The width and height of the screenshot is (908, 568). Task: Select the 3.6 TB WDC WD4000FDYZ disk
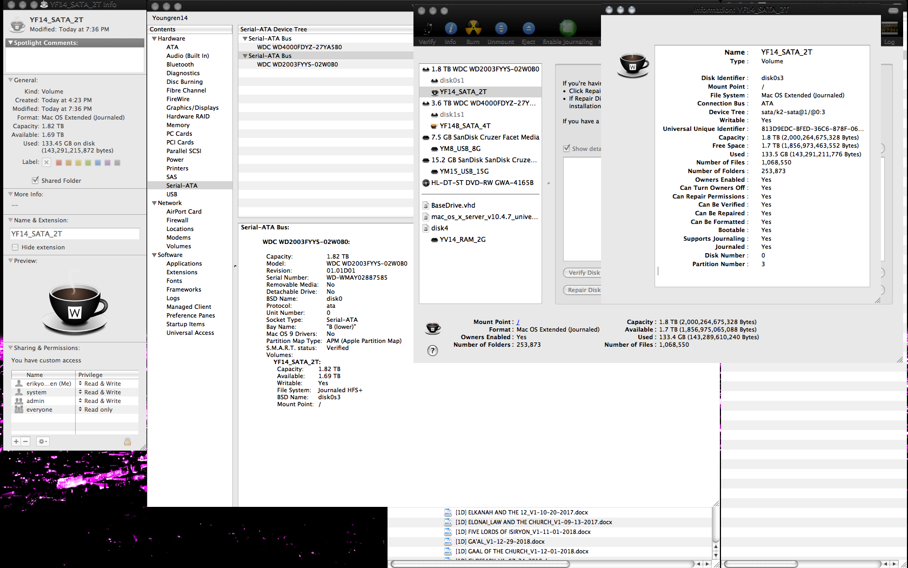[x=480, y=103]
